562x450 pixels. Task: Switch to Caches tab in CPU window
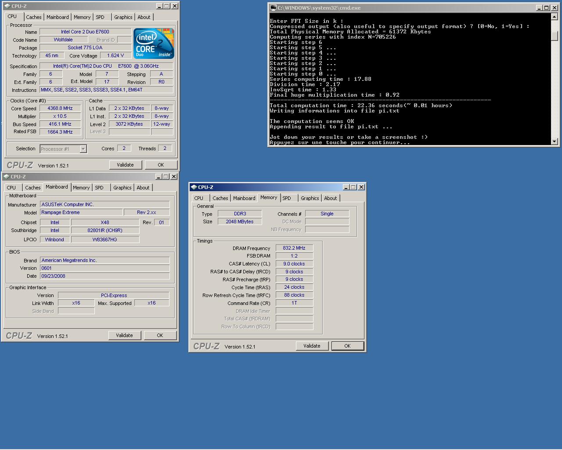[34, 17]
